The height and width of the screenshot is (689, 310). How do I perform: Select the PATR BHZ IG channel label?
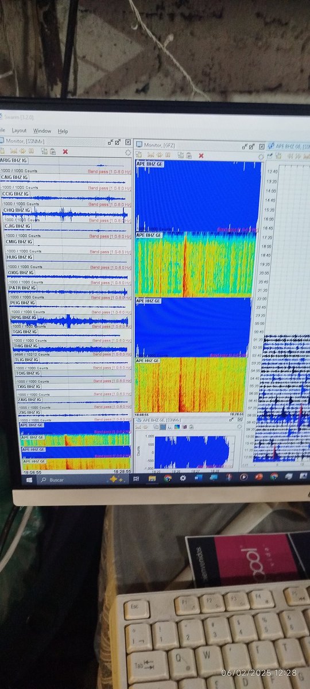pyautogui.click(x=22, y=288)
